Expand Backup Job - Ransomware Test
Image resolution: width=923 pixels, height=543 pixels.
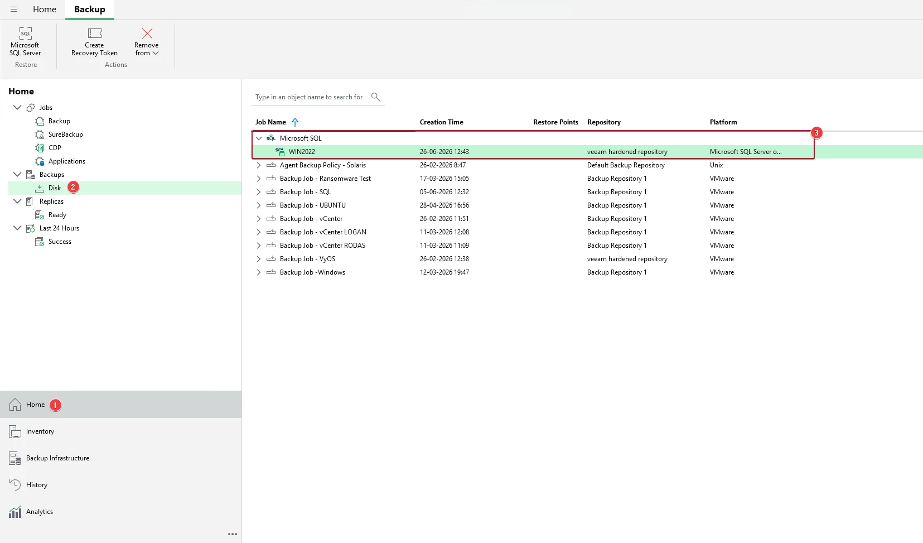pyautogui.click(x=259, y=179)
